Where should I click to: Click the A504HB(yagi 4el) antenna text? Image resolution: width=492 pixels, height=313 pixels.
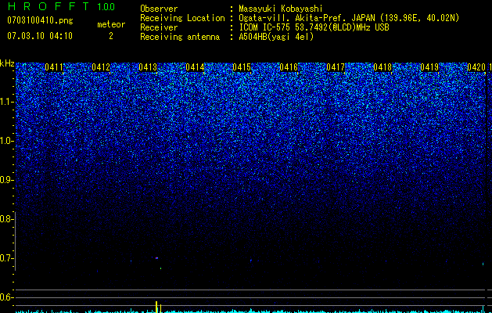click(276, 37)
